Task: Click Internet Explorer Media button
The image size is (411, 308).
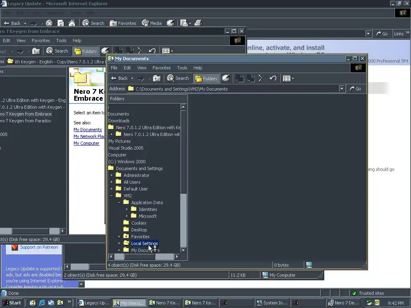Action: pyautogui.click(x=152, y=23)
